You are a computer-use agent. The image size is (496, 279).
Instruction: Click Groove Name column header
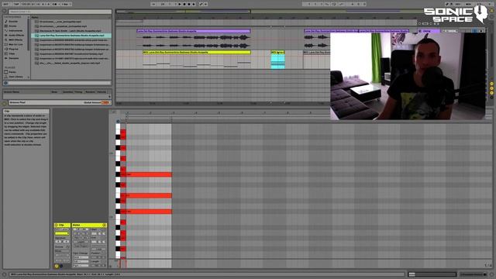(12, 91)
